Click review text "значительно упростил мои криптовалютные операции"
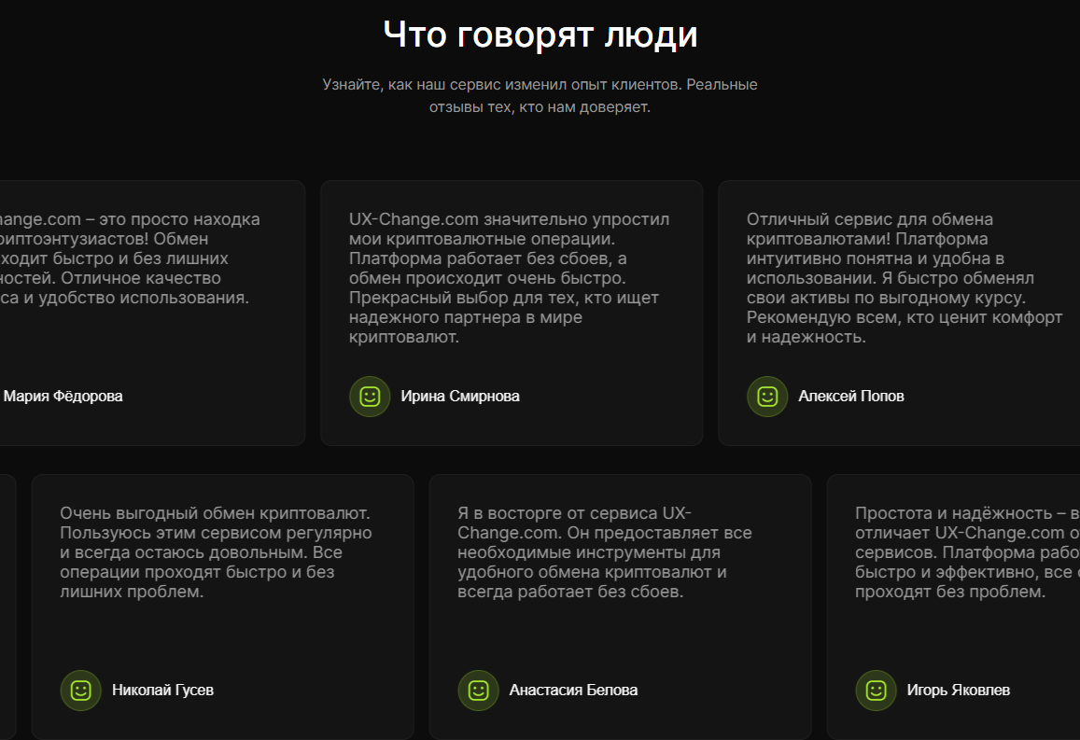The height and width of the screenshot is (740, 1080). (510, 278)
